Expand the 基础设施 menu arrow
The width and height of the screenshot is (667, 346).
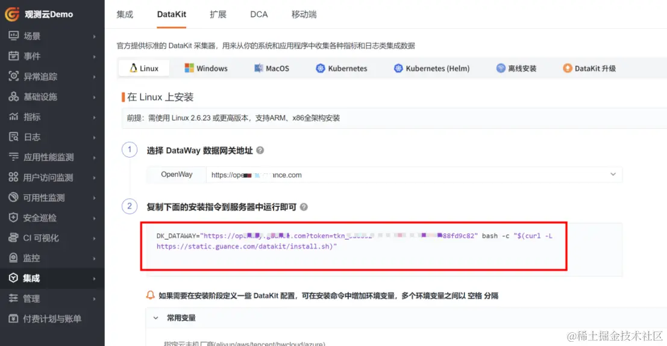[x=94, y=97]
